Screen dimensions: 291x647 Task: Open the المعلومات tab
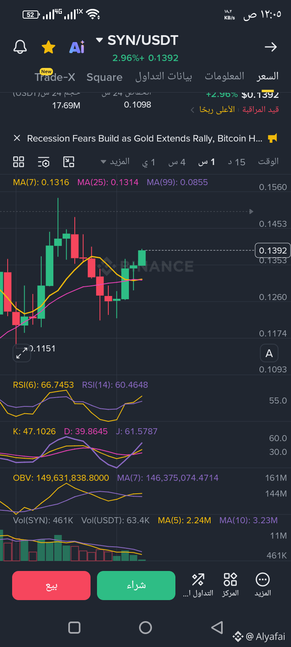pyautogui.click(x=224, y=76)
